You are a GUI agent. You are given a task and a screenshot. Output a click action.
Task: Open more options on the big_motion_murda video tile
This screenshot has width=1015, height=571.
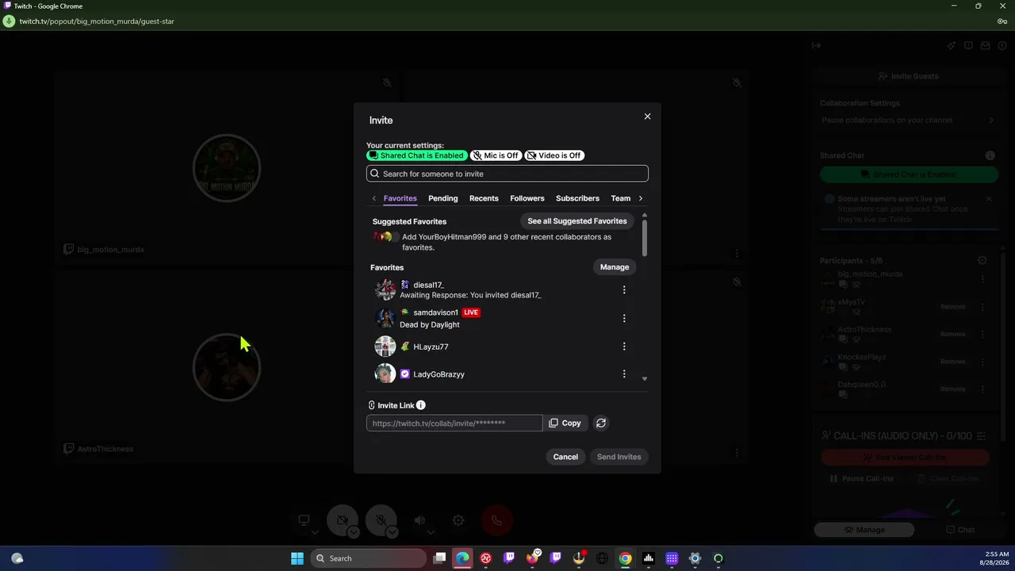(x=737, y=254)
